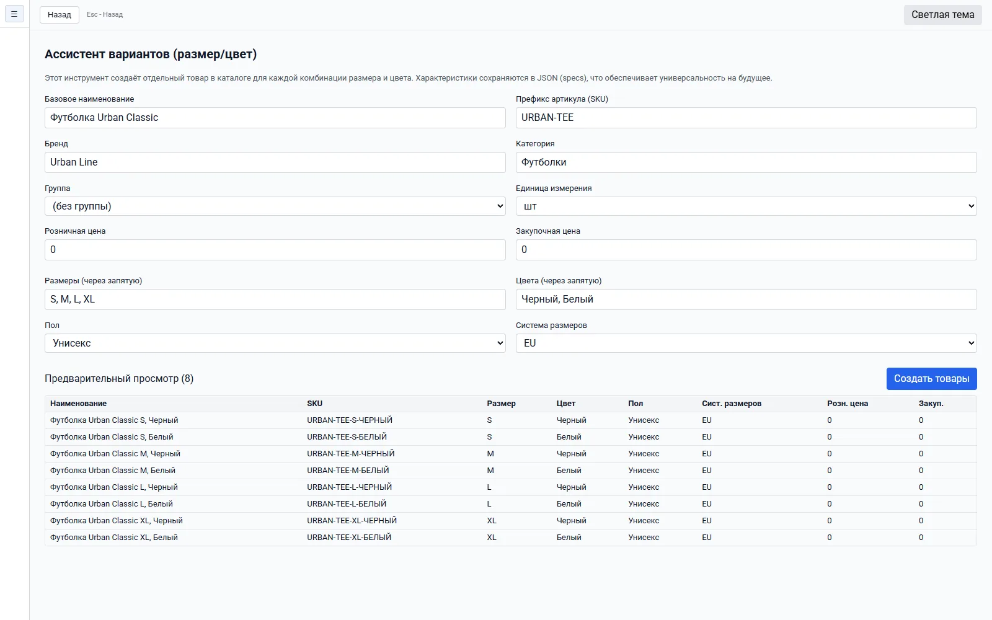Click the Назад button
Viewport: 992px width, 620px height.
point(60,14)
